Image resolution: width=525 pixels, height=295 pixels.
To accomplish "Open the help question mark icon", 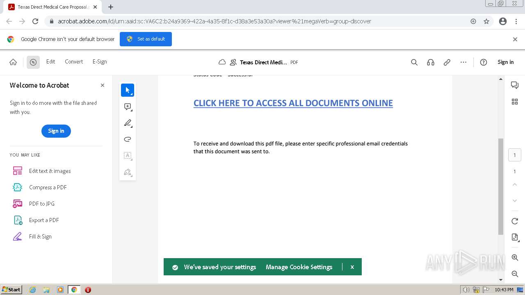I will coord(484,62).
